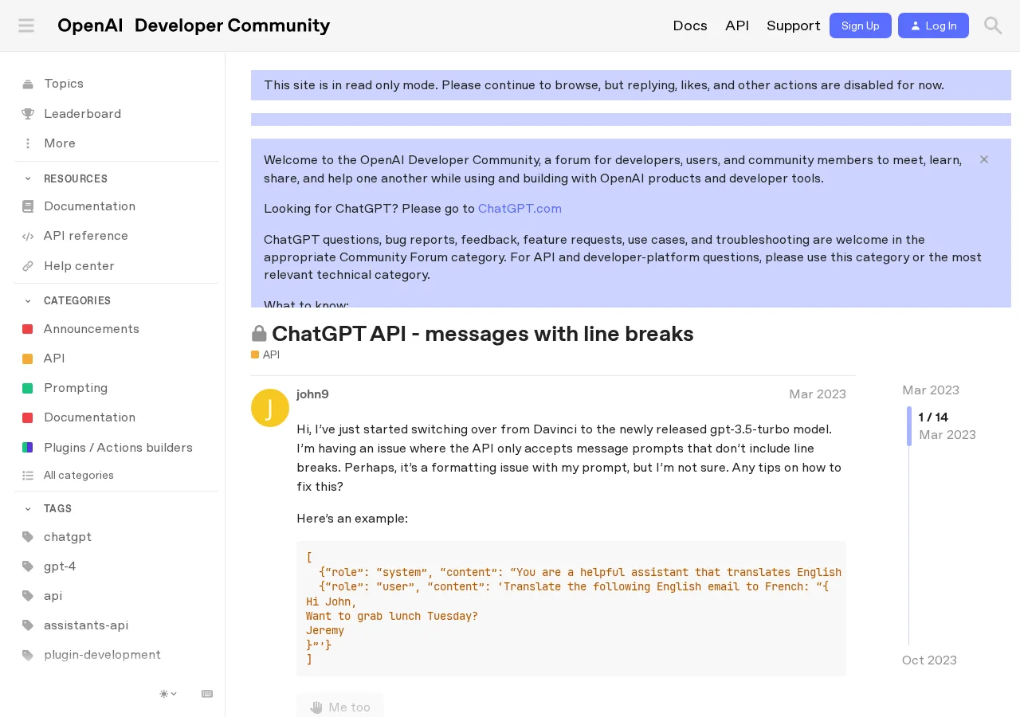Select the Announcements category red swatch
The width and height of the screenshot is (1020, 717).
(28, 329)
